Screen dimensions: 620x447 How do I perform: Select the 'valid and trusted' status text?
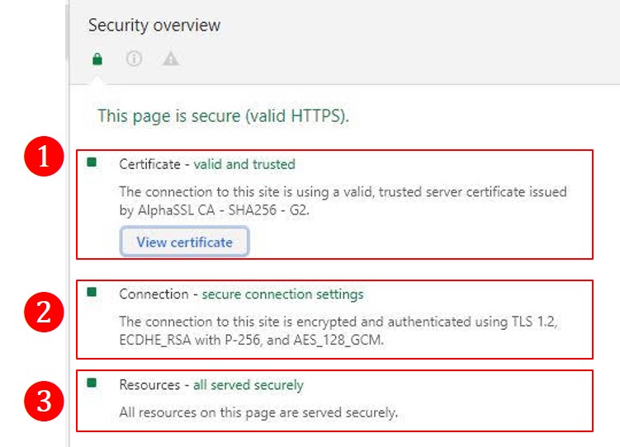[x=244, y=164]
